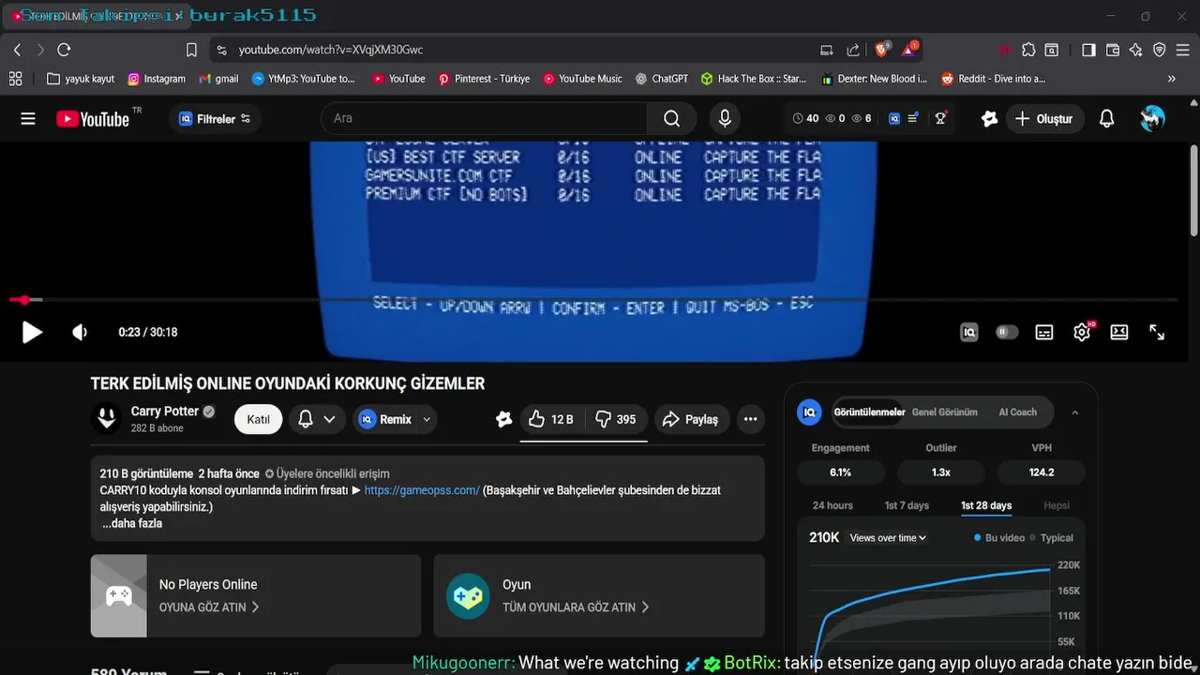Screen dimensions: 1200x675
Task: Click Carry Potter channel avatar
Action: [107, 419]
